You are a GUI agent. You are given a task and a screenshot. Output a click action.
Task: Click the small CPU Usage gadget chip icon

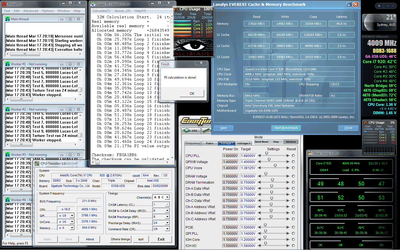[366, 122]
